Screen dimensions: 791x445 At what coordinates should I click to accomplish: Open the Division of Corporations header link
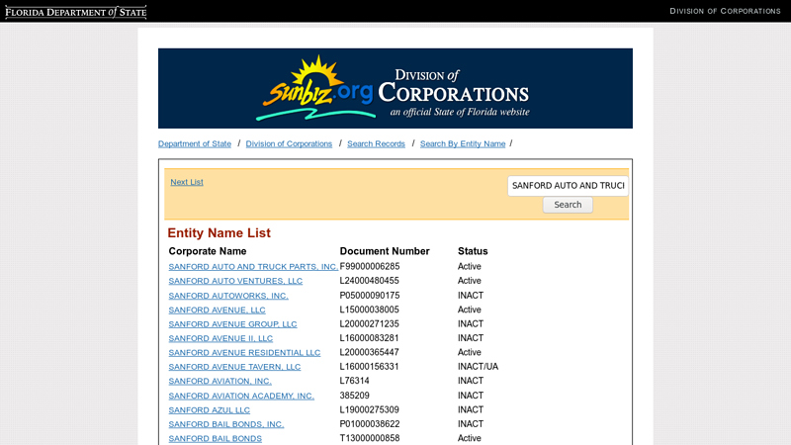[x=725, y=11]
